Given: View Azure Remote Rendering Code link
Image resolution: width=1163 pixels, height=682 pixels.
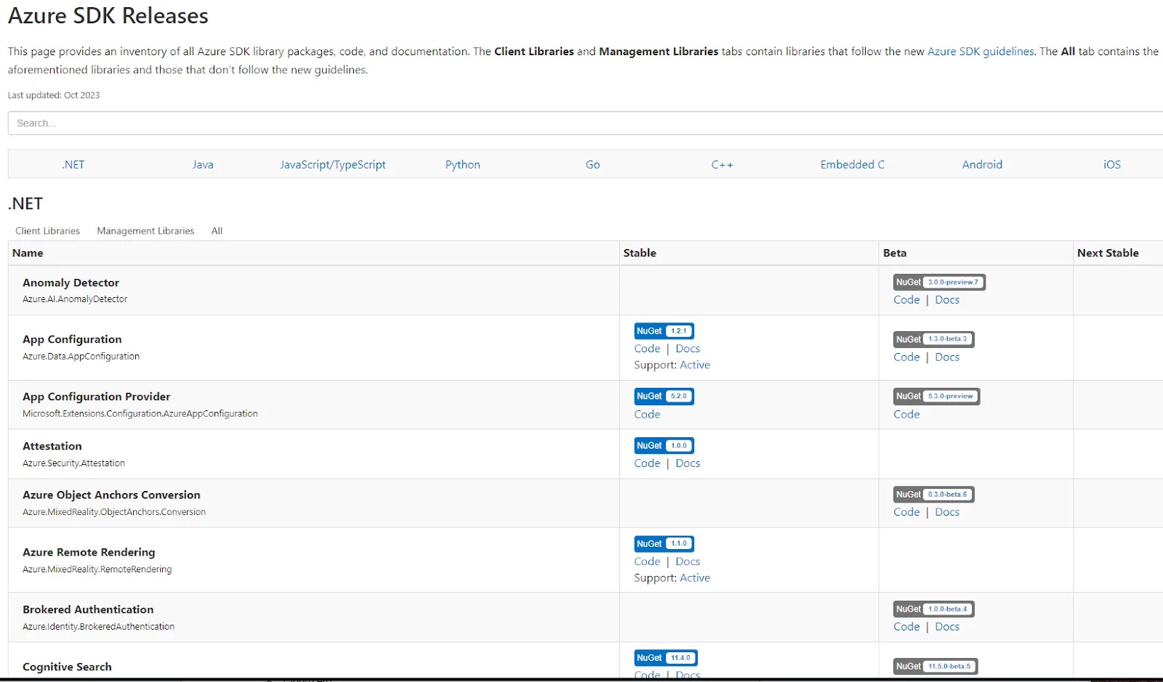Looking at the screenshot, I should pyautogui.click(x=647, y=561).
